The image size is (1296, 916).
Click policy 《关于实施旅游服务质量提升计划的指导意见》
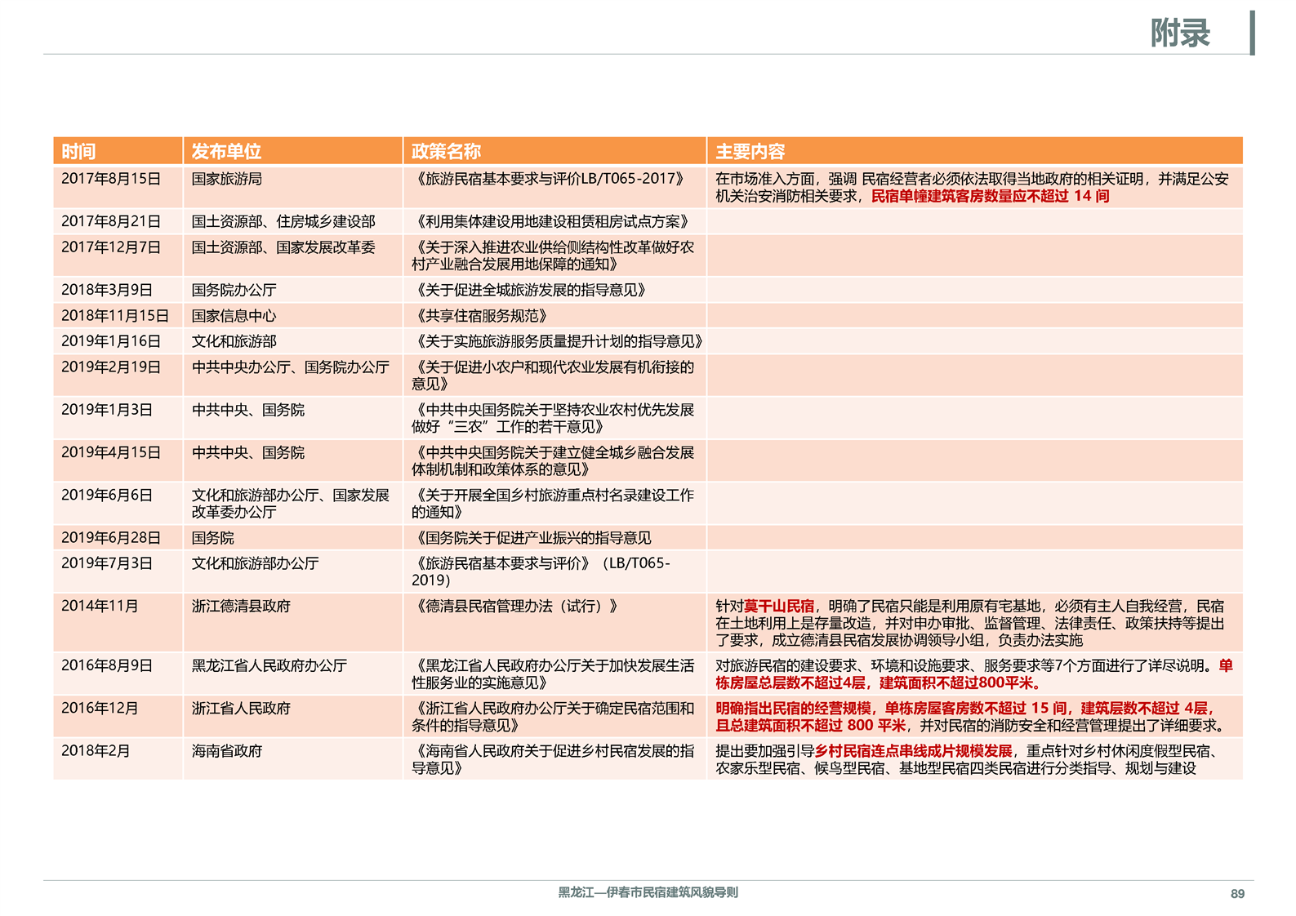pyautogui.click(x=558, y=341)
